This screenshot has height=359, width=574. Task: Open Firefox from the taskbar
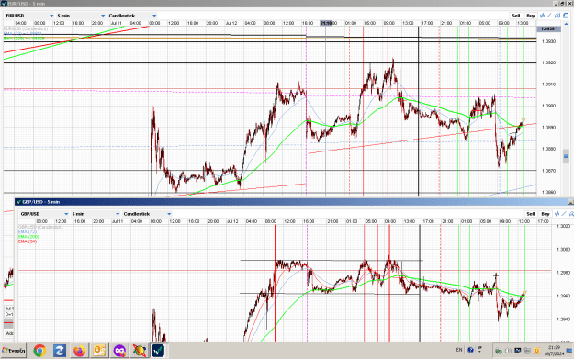(x=79, y=351)
